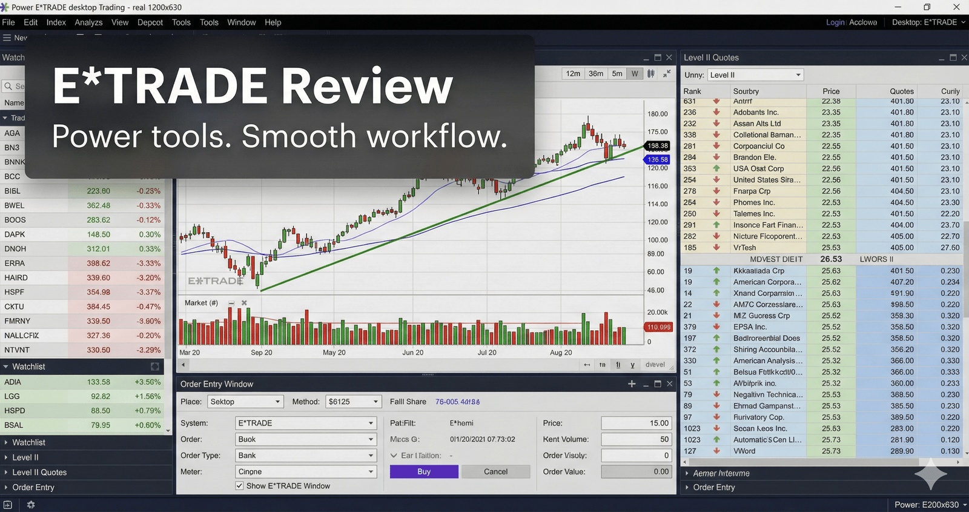Click the collapse chart arrows icon

click(x=667, y=73)
